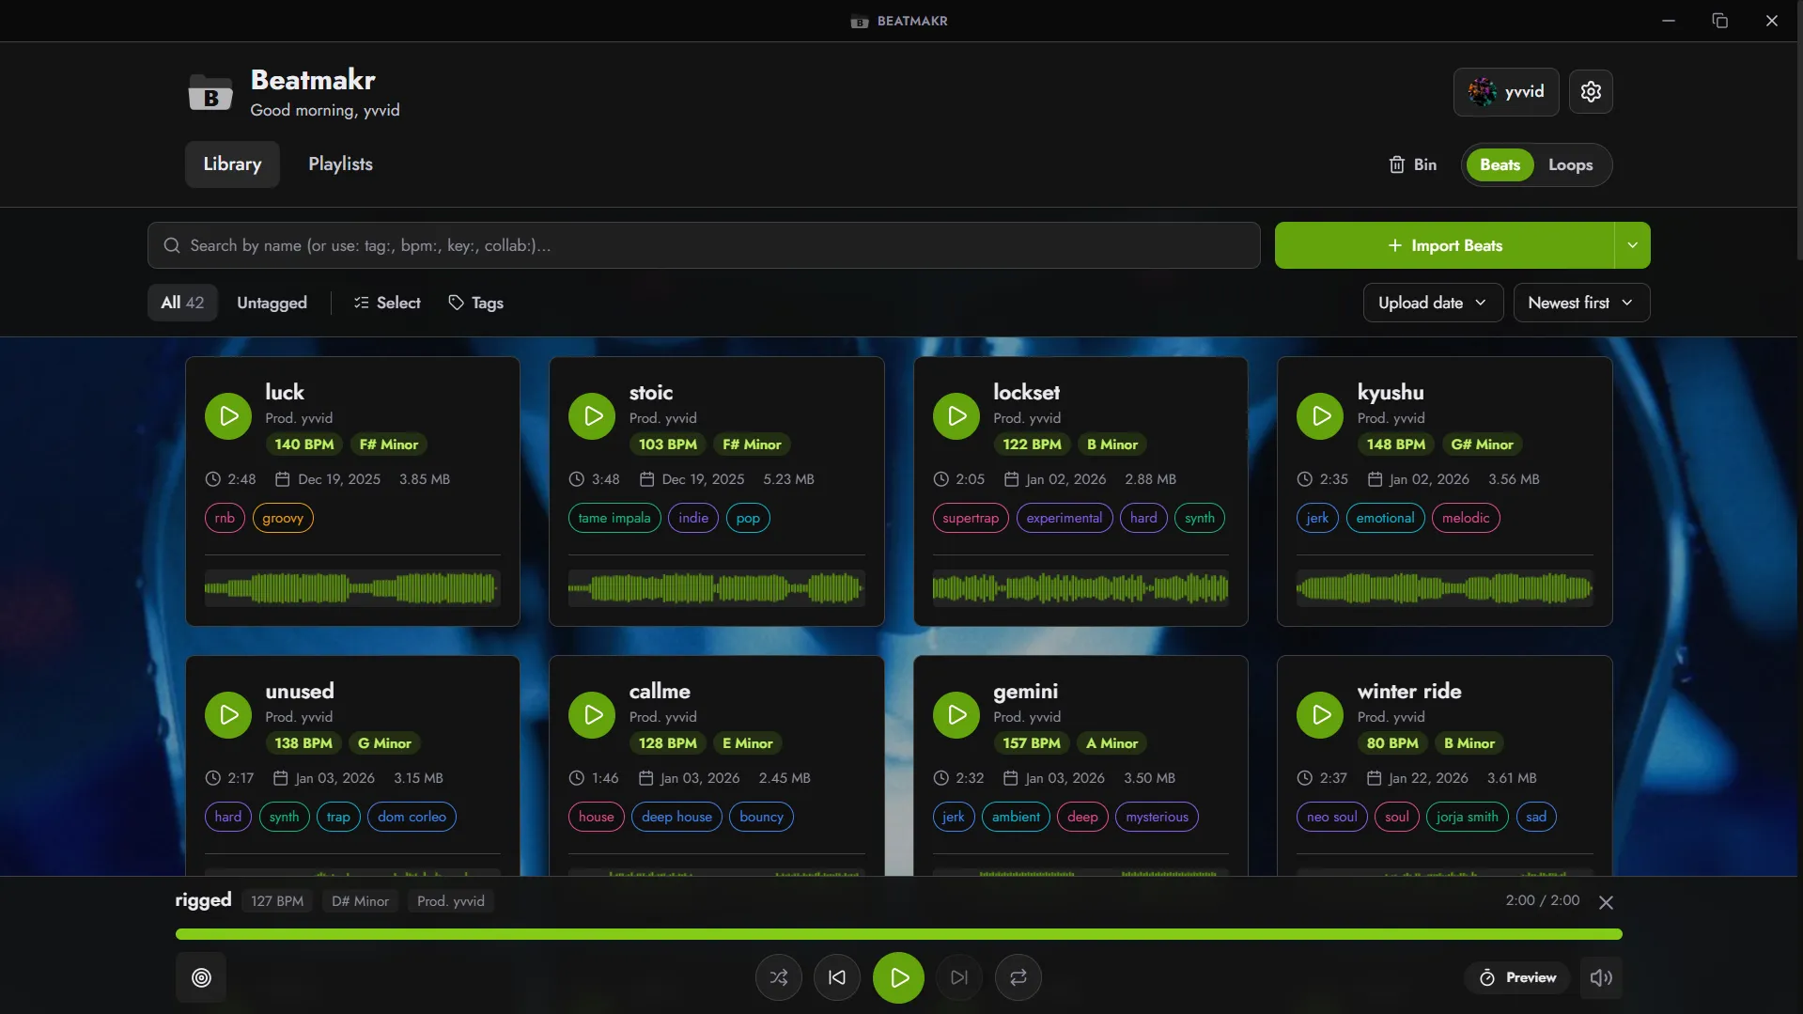
Task: Play the kyushu beat
Action: [x=1320, y=416]
